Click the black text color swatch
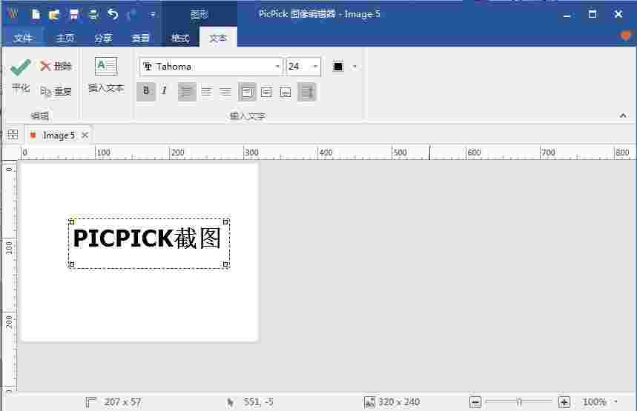637x411 pixels. coord(338,66)
